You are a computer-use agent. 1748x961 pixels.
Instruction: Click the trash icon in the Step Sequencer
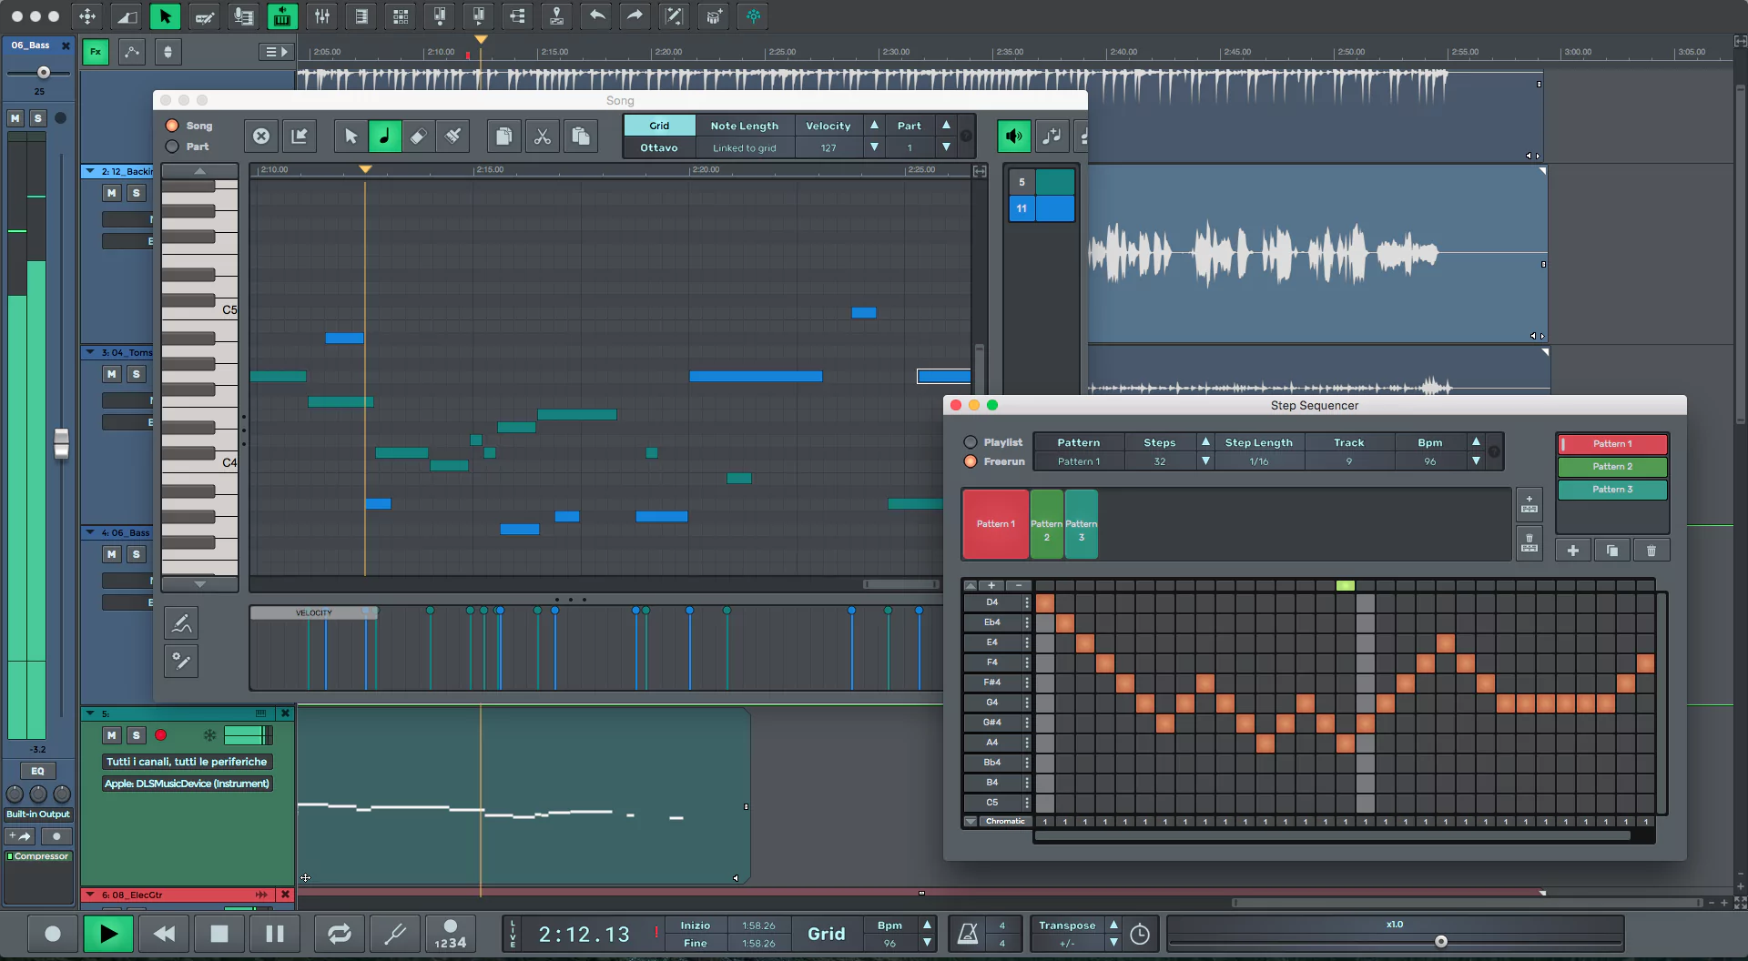tap(1651, 550)
